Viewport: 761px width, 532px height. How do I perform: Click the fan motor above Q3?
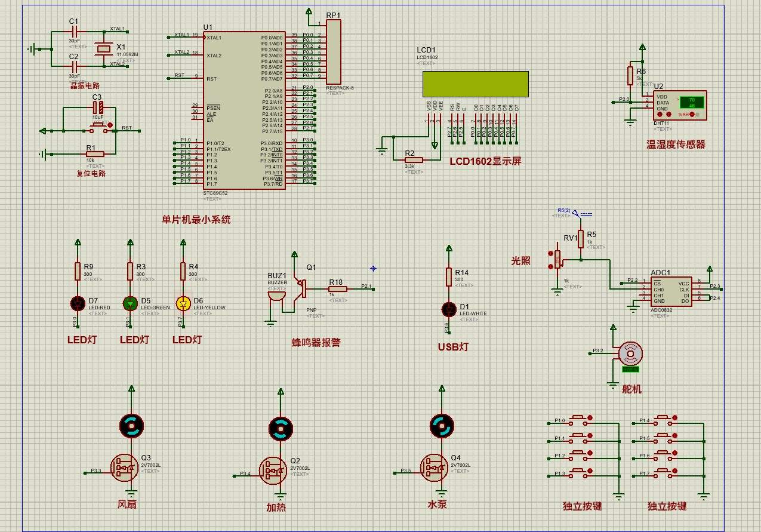coord(131,425)
